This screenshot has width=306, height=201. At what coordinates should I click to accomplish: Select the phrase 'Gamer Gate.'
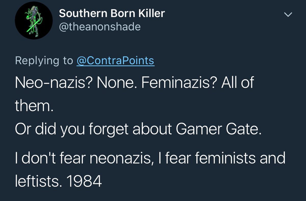(217, 130)
